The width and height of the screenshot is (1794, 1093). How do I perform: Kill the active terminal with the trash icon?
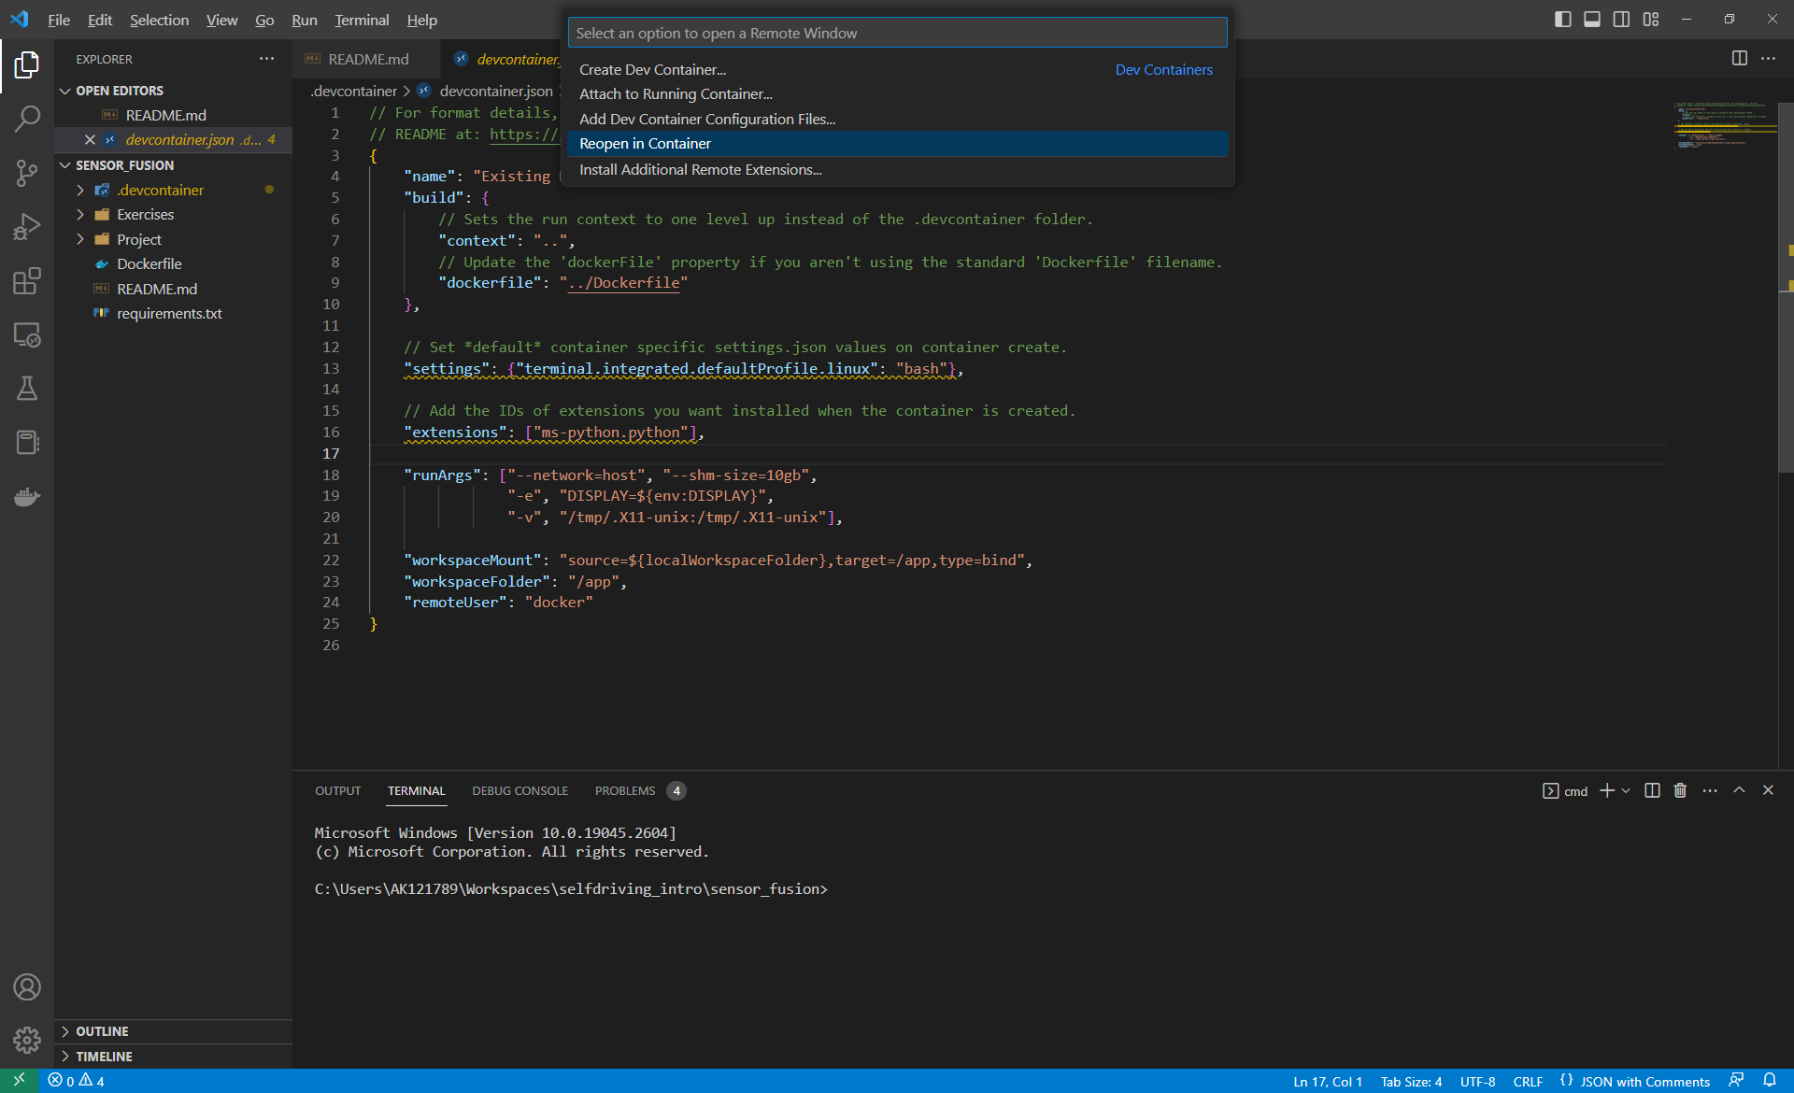(1679, 790)
